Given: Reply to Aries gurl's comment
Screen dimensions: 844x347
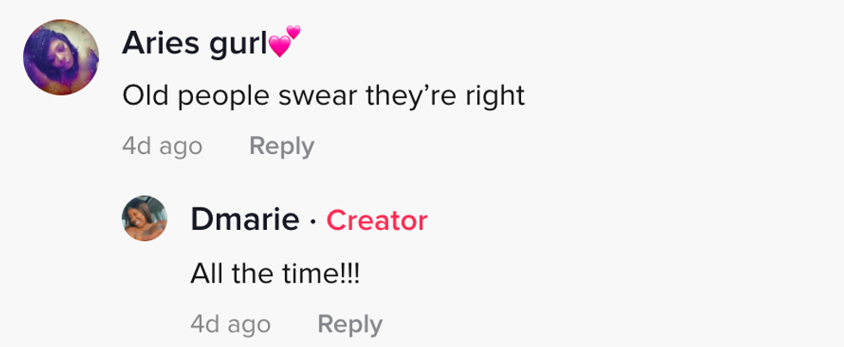Looking at the screenshot, I should point(282,146).
